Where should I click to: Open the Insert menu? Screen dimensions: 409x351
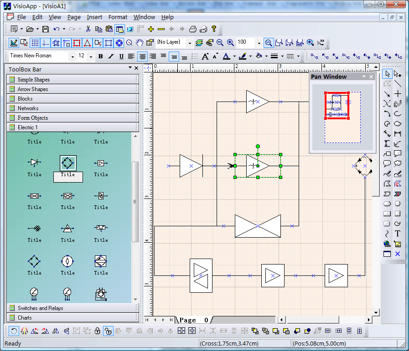click(x=94, y=17)
